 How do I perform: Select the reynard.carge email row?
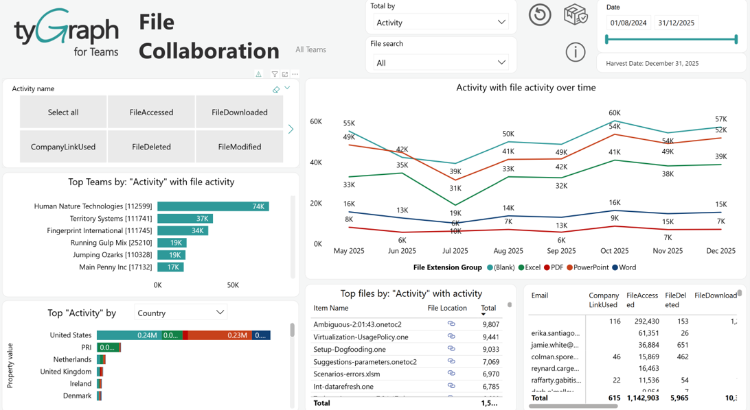pos(634,368)
